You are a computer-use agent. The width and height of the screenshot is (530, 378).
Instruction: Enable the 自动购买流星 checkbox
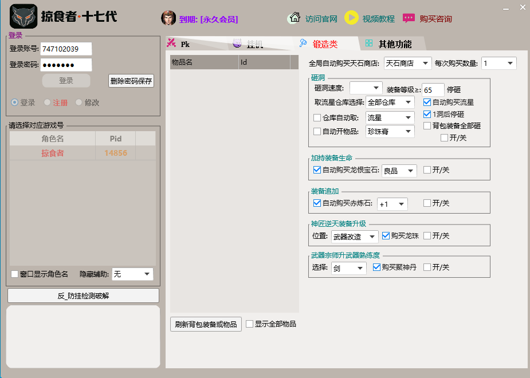[x=427, y=103]
